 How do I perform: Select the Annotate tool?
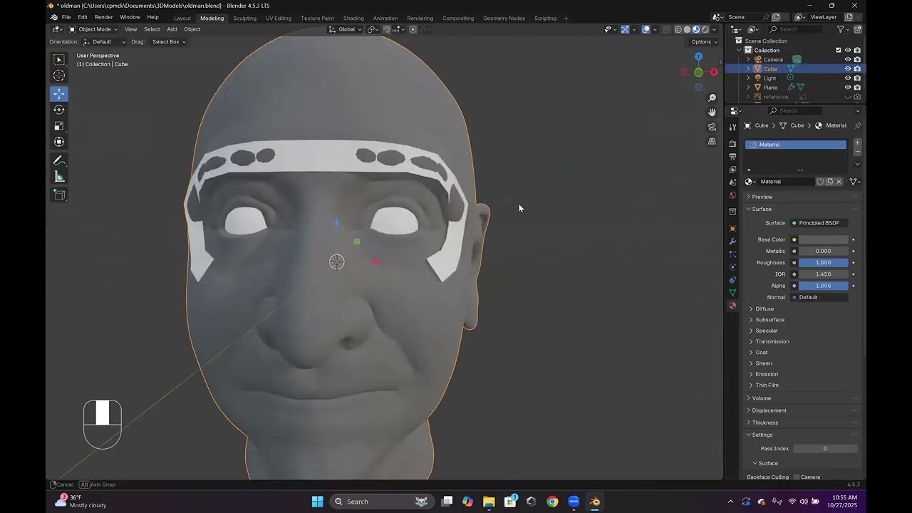59,160
